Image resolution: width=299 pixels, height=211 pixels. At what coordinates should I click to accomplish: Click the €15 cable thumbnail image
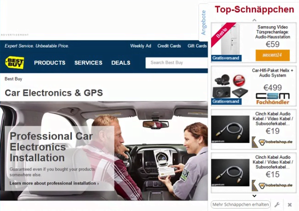230,172
